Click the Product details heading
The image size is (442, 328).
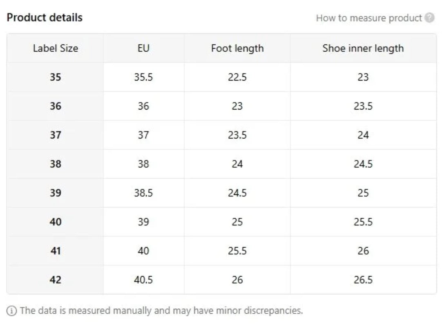point(45,18)
